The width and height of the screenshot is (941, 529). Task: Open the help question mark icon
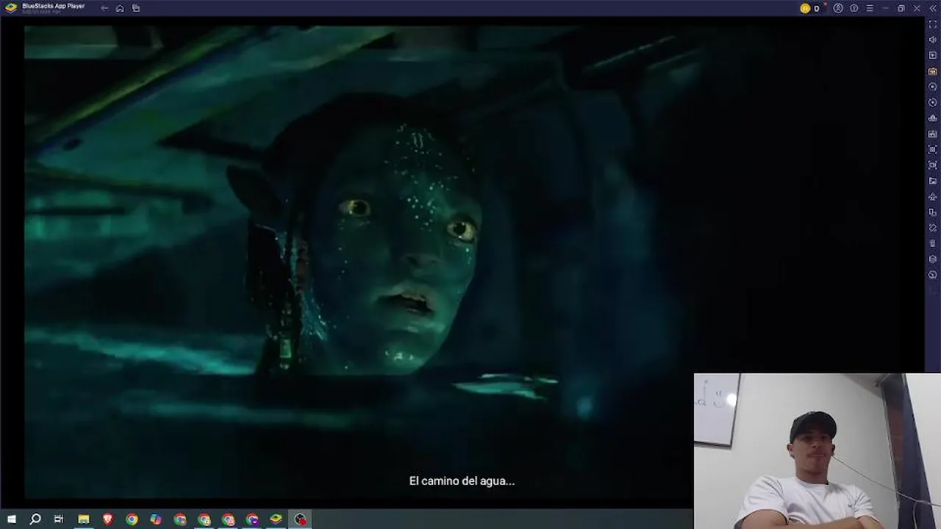[854, 8]
